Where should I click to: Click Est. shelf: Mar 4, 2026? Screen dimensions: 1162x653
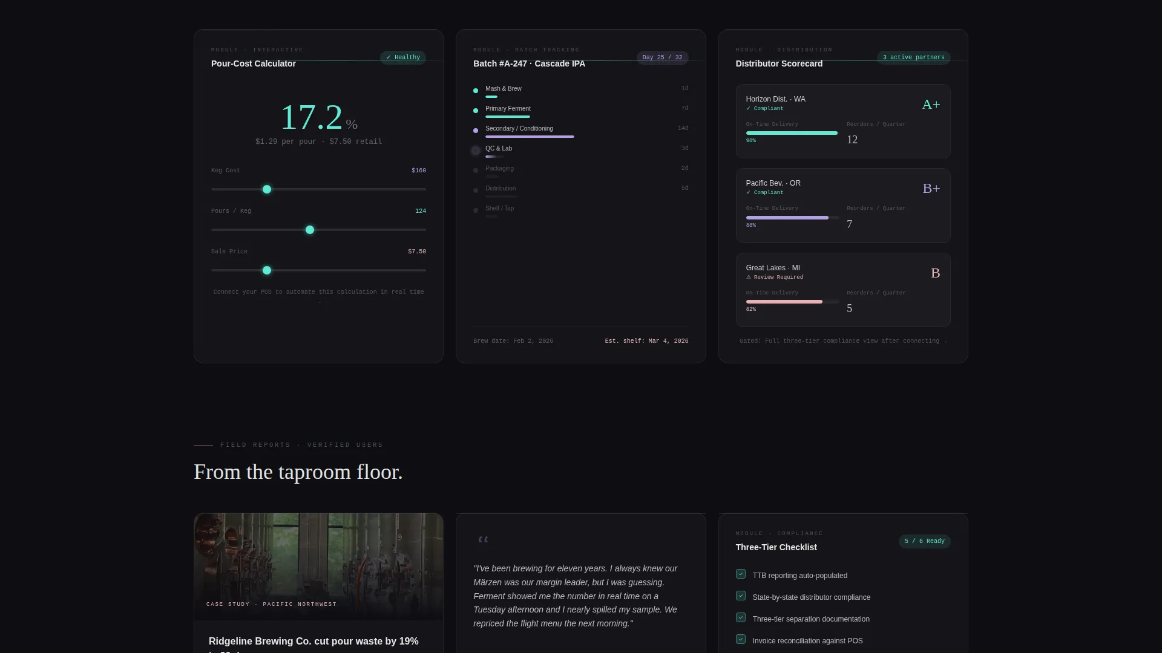tap(646, 341)
